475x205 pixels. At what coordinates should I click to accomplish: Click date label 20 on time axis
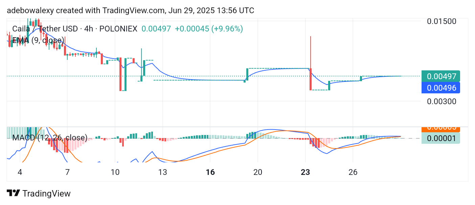(x=258, y=172)
